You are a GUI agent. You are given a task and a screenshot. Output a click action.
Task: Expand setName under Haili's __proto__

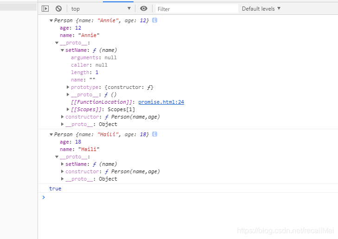tap(62, 164)
